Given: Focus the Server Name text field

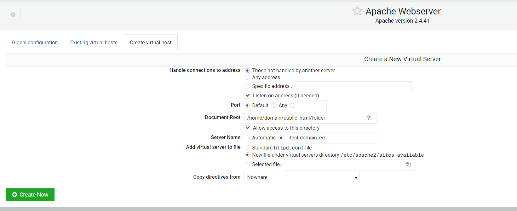Looking at the screenshot, I should [332, 138].
